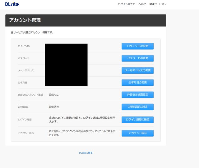Click the login history description text
Viewport: 199px width, 168px height.
(82, 120)
